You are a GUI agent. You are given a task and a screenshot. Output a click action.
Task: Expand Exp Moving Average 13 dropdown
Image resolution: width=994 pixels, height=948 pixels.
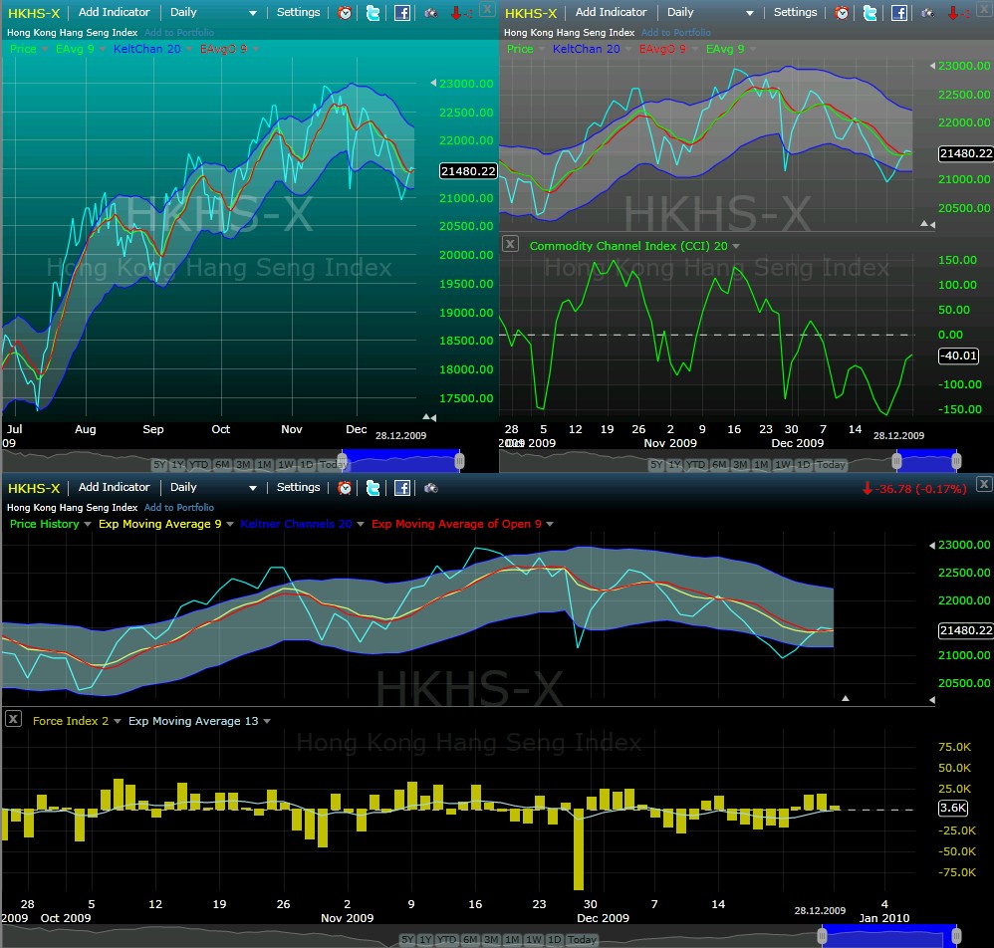tap(267, 721)
